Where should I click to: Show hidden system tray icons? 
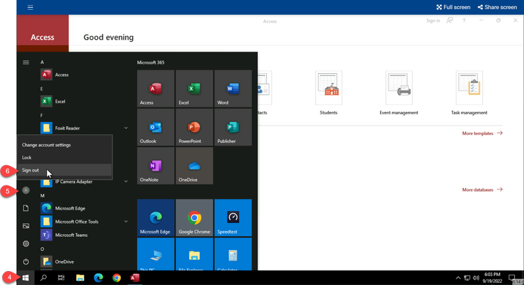458,277
